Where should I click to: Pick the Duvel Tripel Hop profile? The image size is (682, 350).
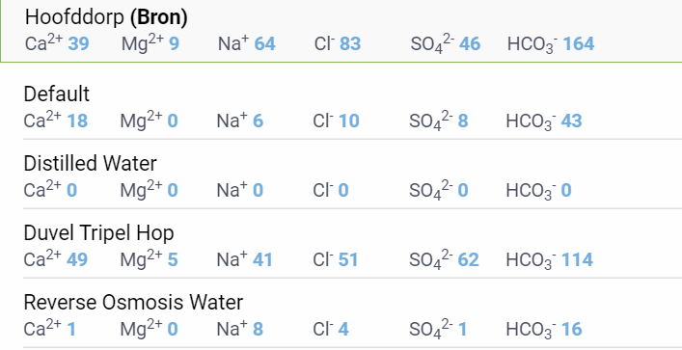[353, 247]
